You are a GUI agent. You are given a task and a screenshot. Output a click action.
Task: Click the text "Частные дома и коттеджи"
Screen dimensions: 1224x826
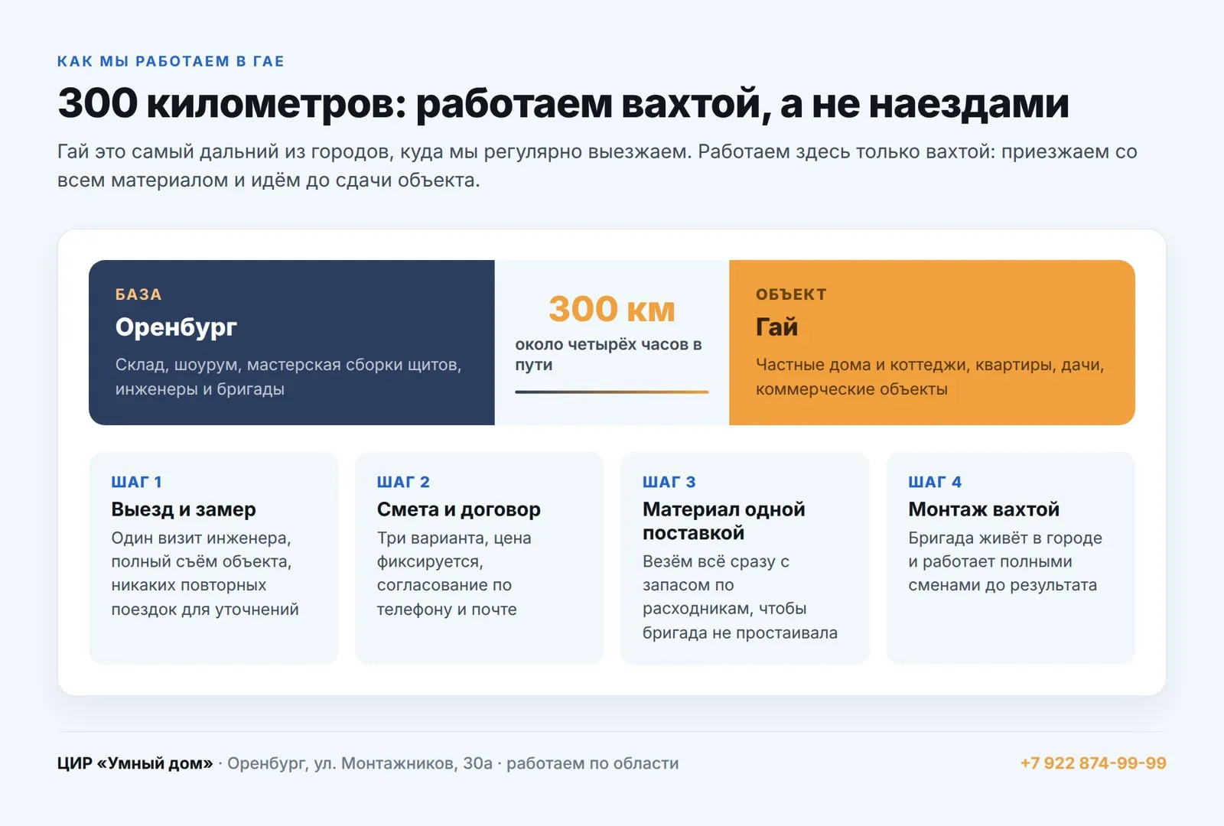930,376
